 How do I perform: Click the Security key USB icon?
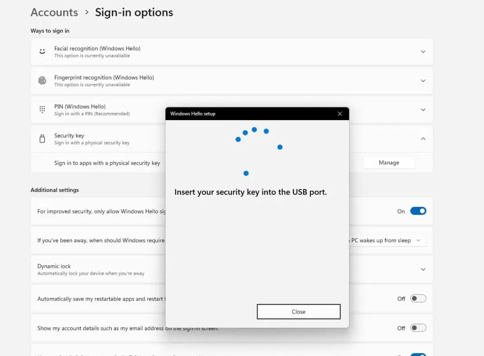42,138
